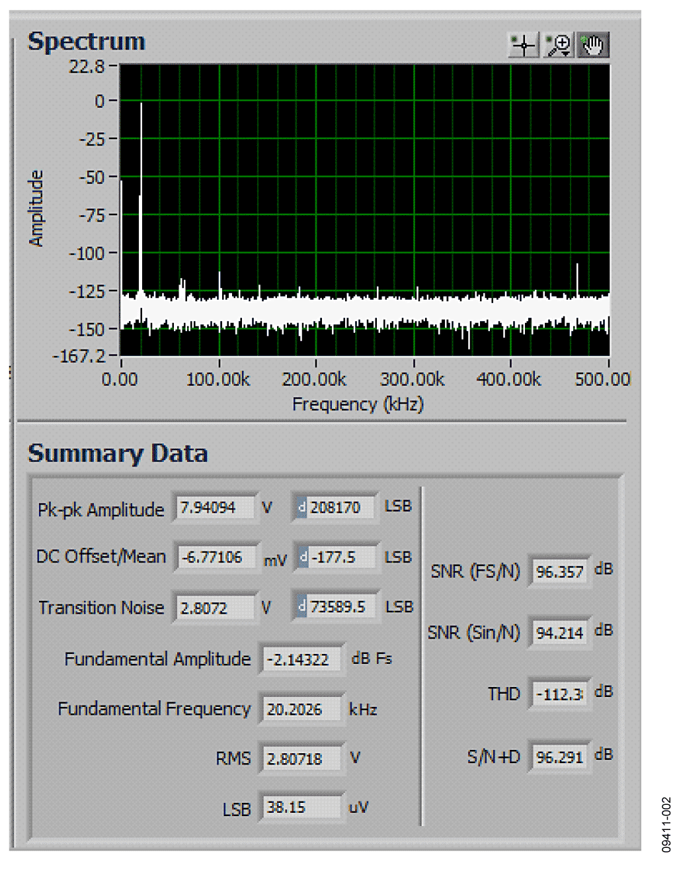The image size is (677, 875).
Task: Click the Pk-pk Amplitude voltage field 7.94094
Action: 216,508
